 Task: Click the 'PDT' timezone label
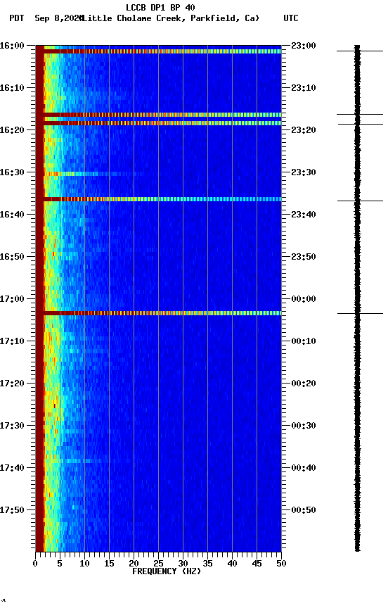pos(17,18)
